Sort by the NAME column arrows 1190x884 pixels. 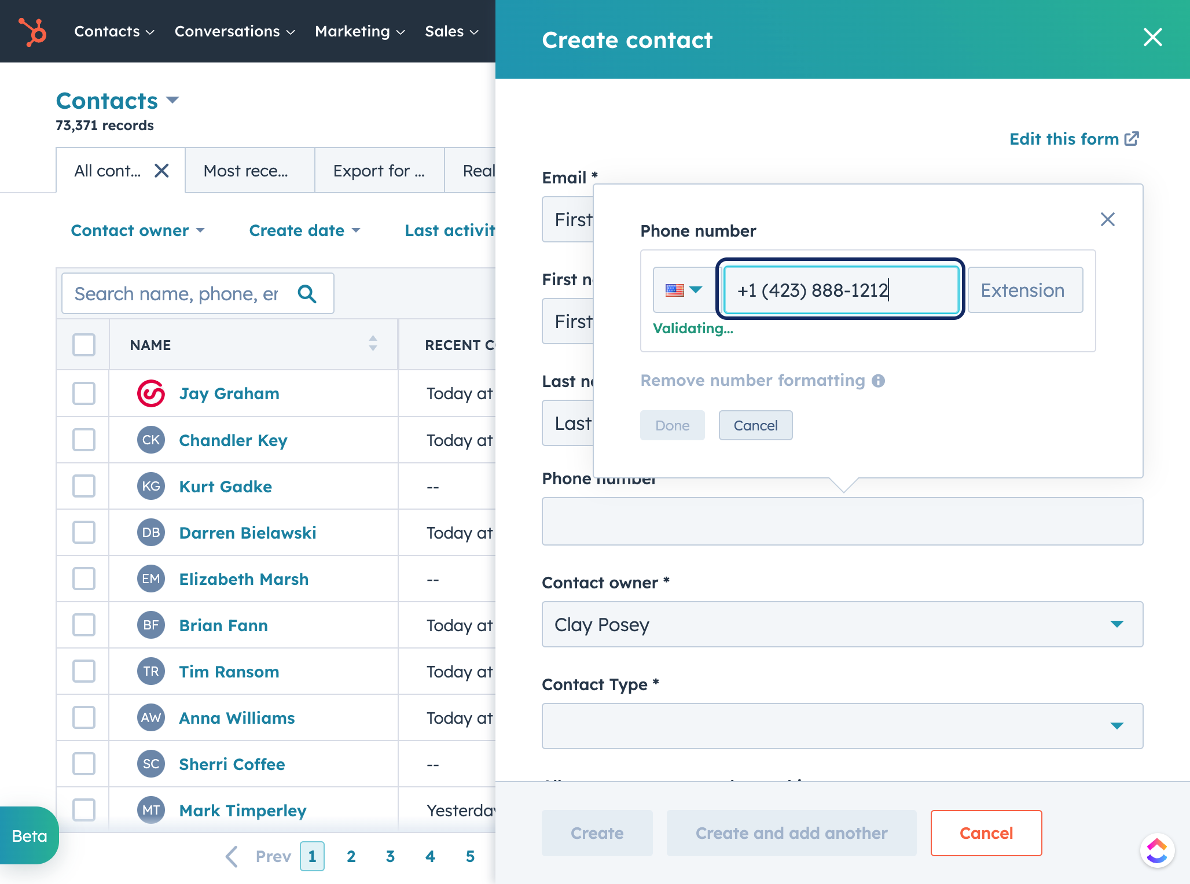pos(373,344)
